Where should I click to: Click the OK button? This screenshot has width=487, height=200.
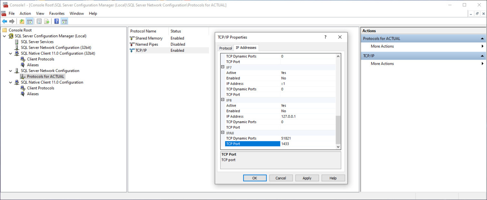[x=254, y=178]
